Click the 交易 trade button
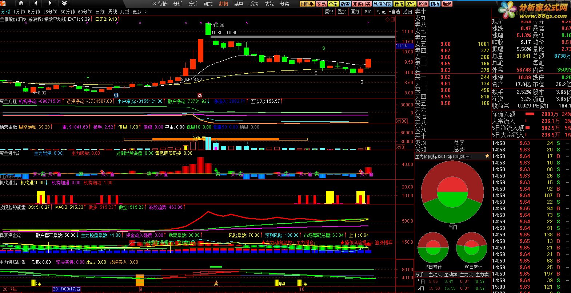The width and height of the screenshot is (571, 293). pos(321,4)
